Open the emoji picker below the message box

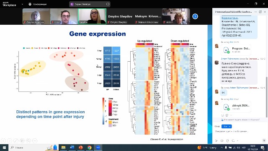tap(222, 141)
